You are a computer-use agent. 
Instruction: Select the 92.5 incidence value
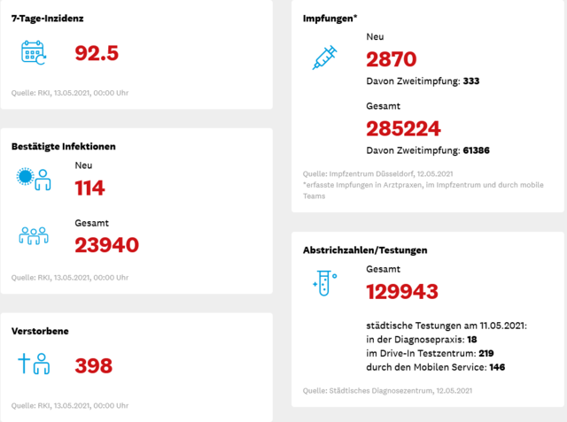coord(97,53)
